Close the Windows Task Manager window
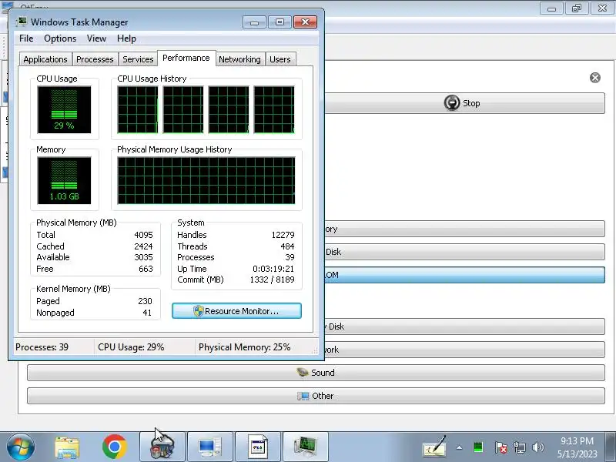 (x=305, y=22)
